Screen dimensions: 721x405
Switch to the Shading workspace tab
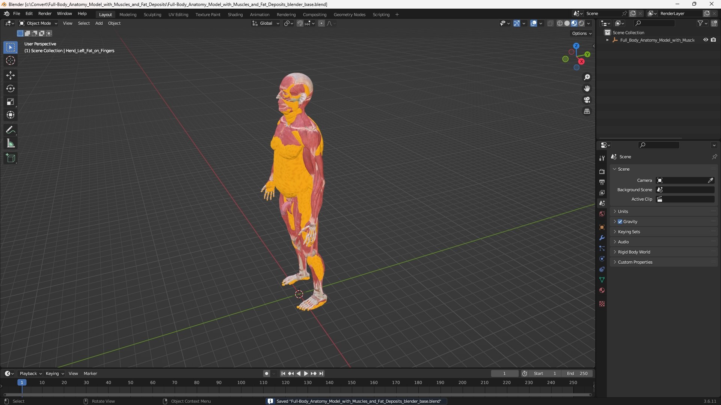[x=235, y=15]
